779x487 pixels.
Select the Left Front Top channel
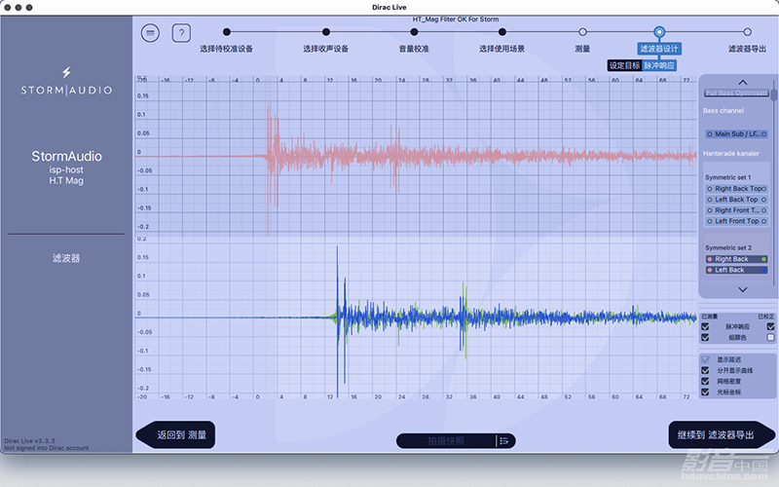(x=737, y=222)
